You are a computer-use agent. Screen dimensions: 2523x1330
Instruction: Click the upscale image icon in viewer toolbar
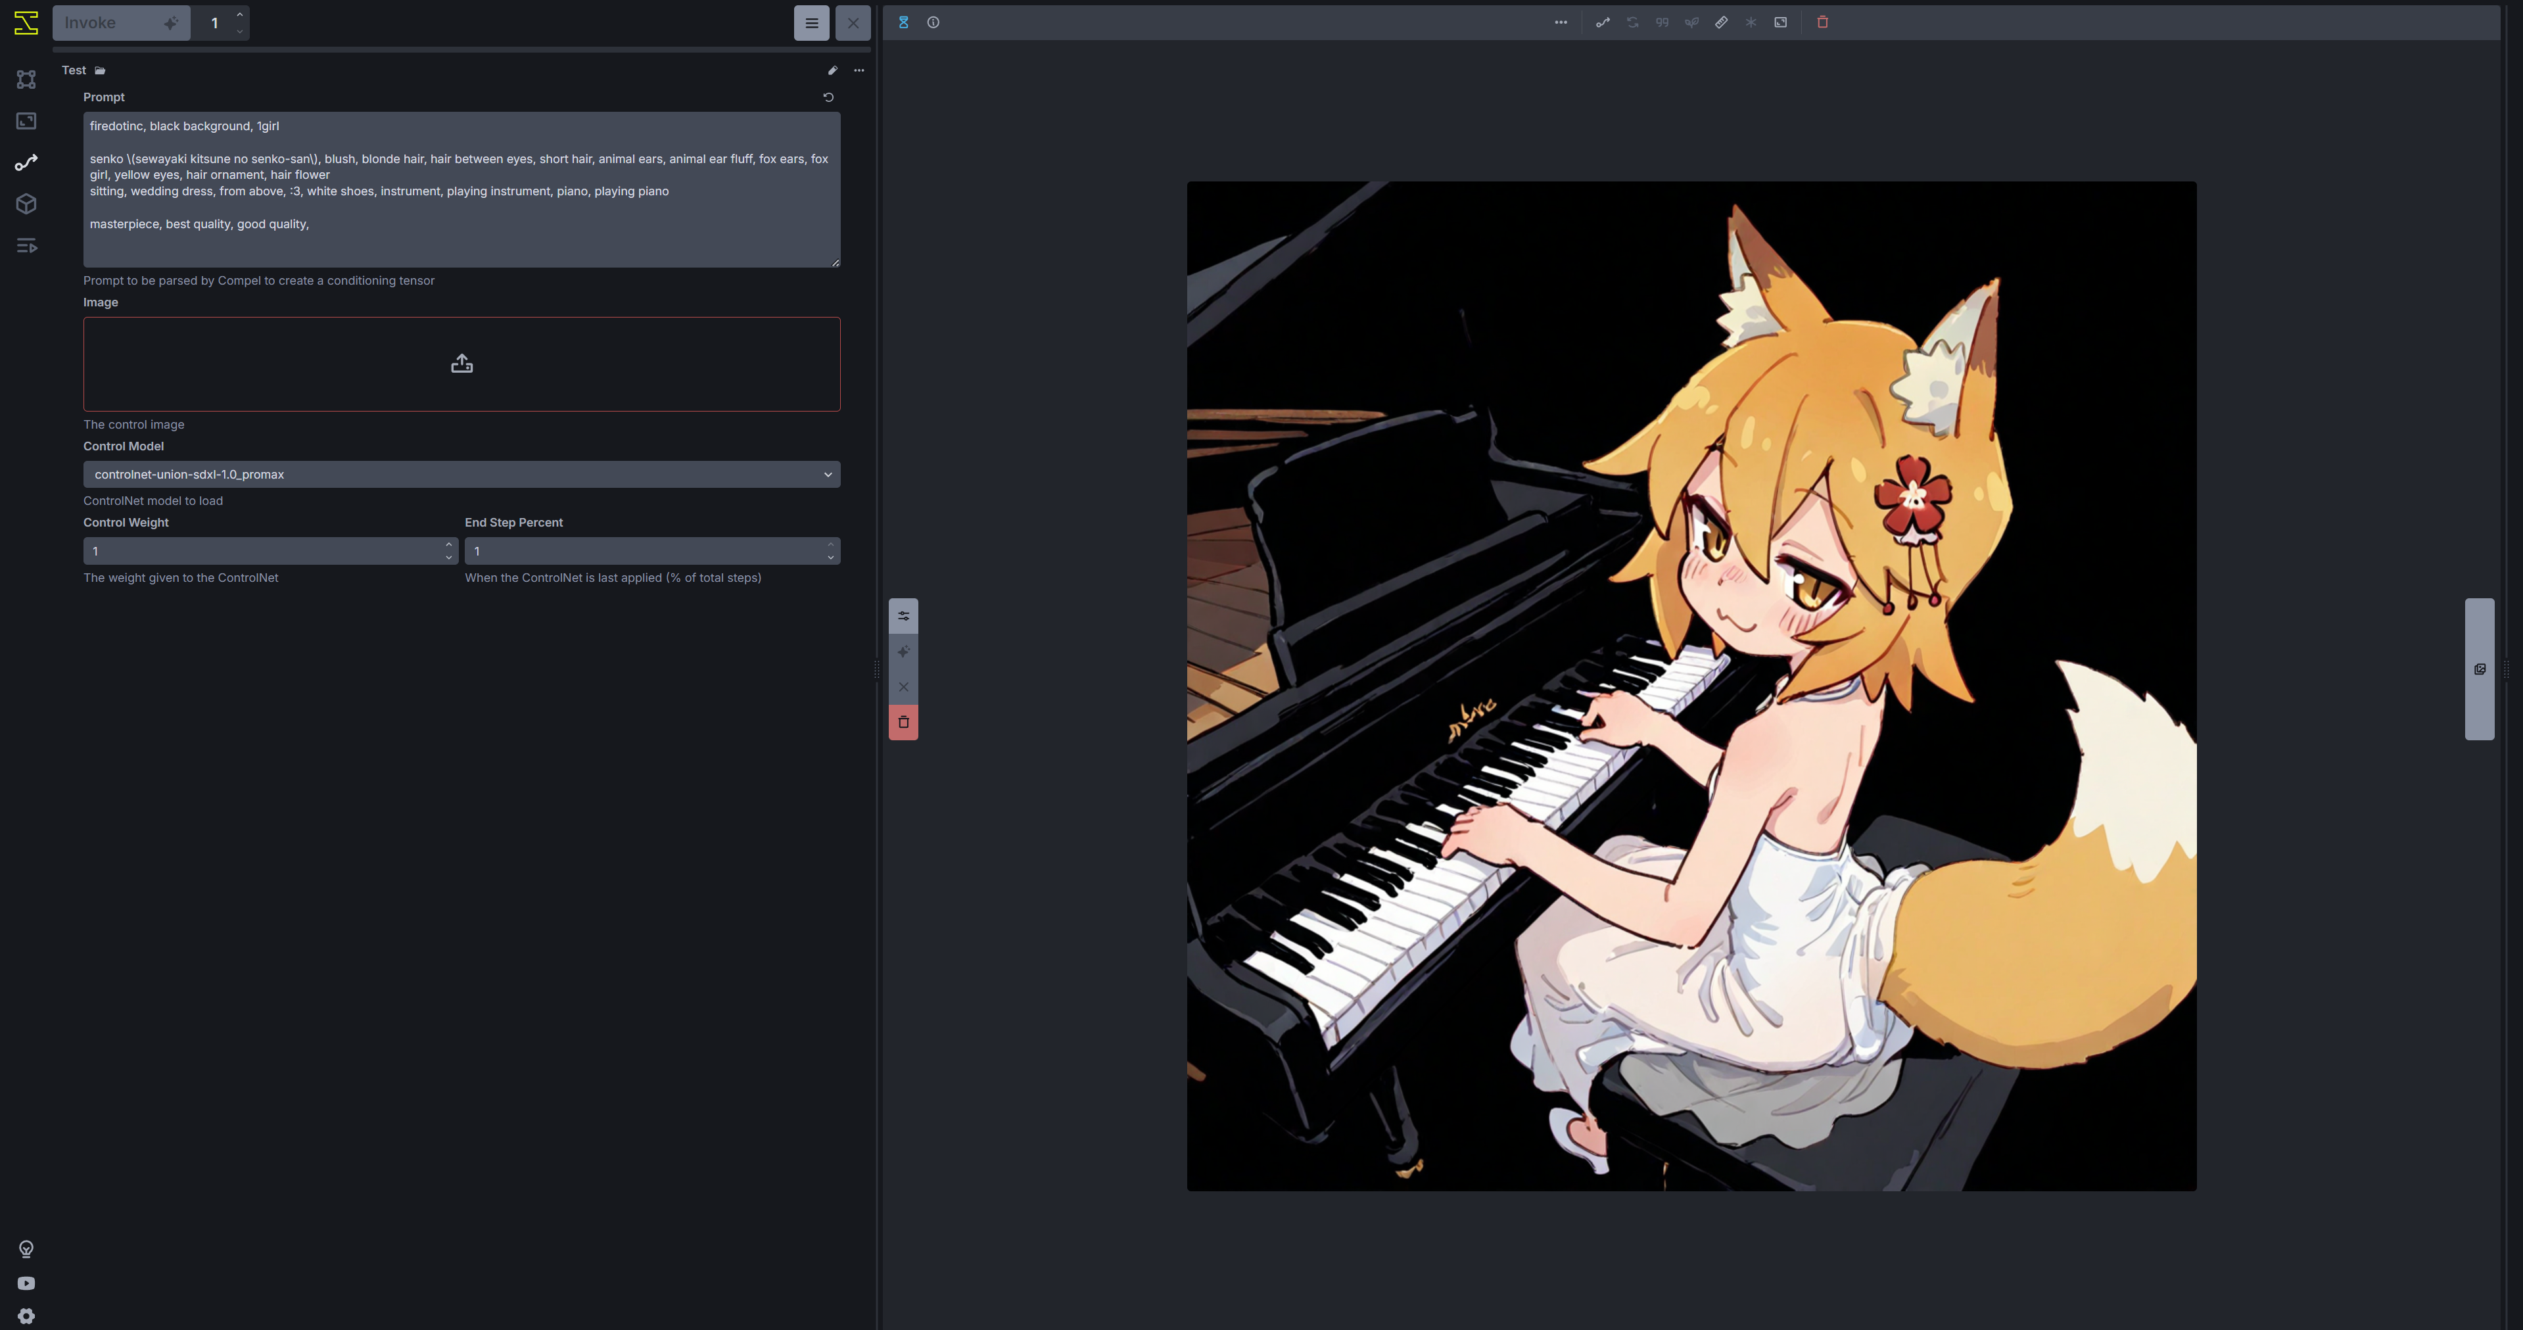click(1781, 22)
